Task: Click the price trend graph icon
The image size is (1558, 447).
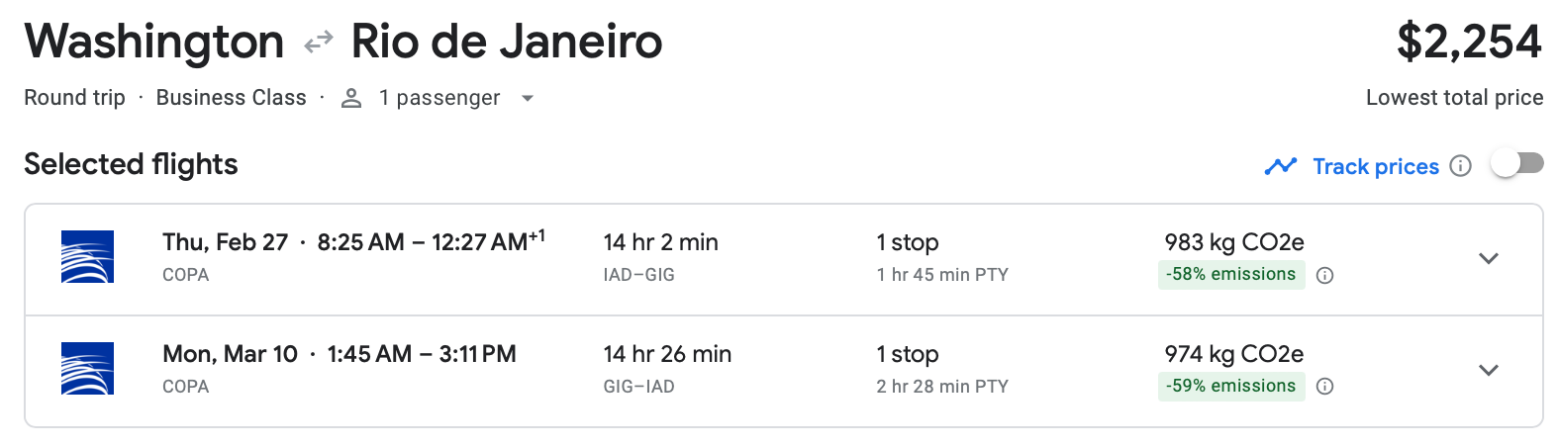Action: click(x=1280, y=166)
